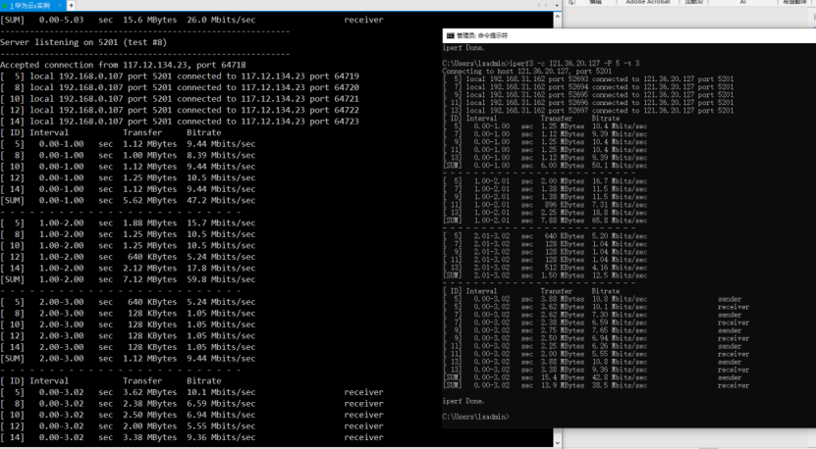Click 'Connecting to host 121.36.20.127, port 5201' line
The image size is (816, 449).
(526, 72)
